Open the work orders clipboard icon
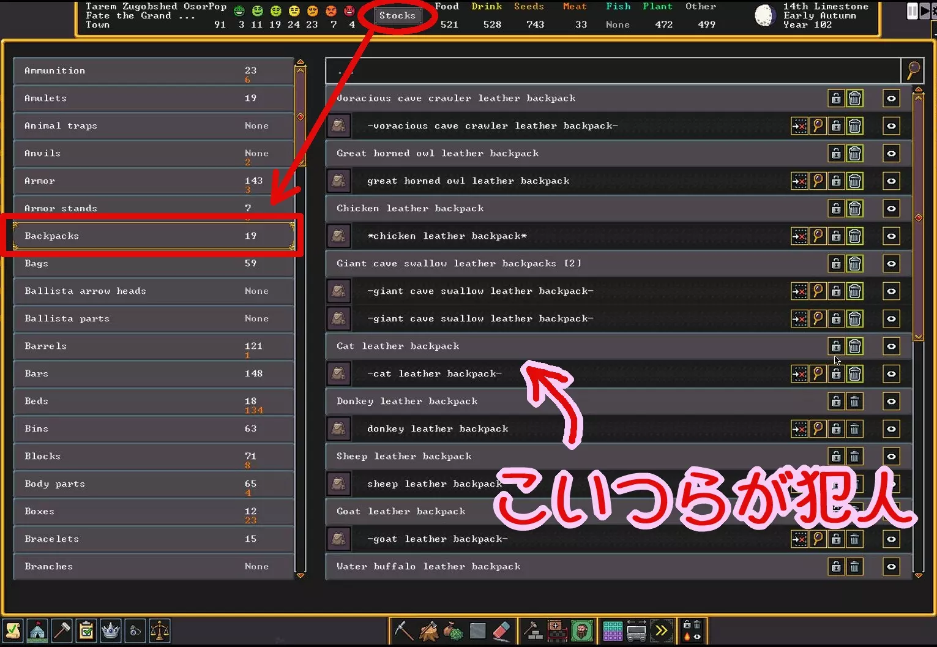 pos(86,630)
